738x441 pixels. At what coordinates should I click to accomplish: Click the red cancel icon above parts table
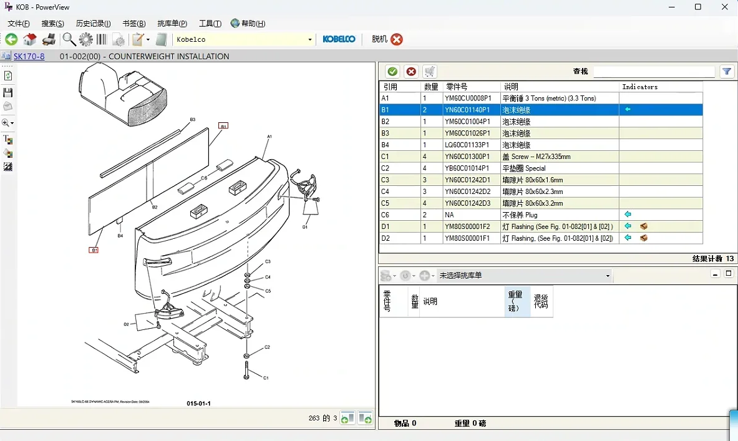pyautogui.click(x=411, y=71)
